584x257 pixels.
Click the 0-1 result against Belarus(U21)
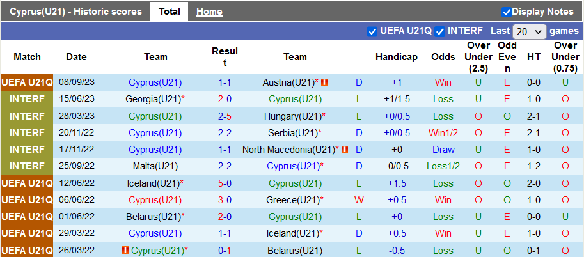[x=225, y=251]
